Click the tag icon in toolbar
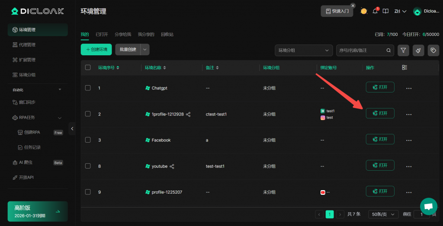 [x=433, y=51]
